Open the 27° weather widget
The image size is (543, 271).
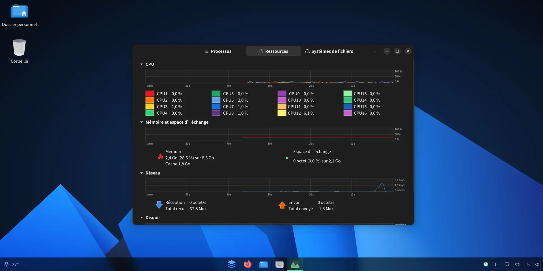(11, 265)
